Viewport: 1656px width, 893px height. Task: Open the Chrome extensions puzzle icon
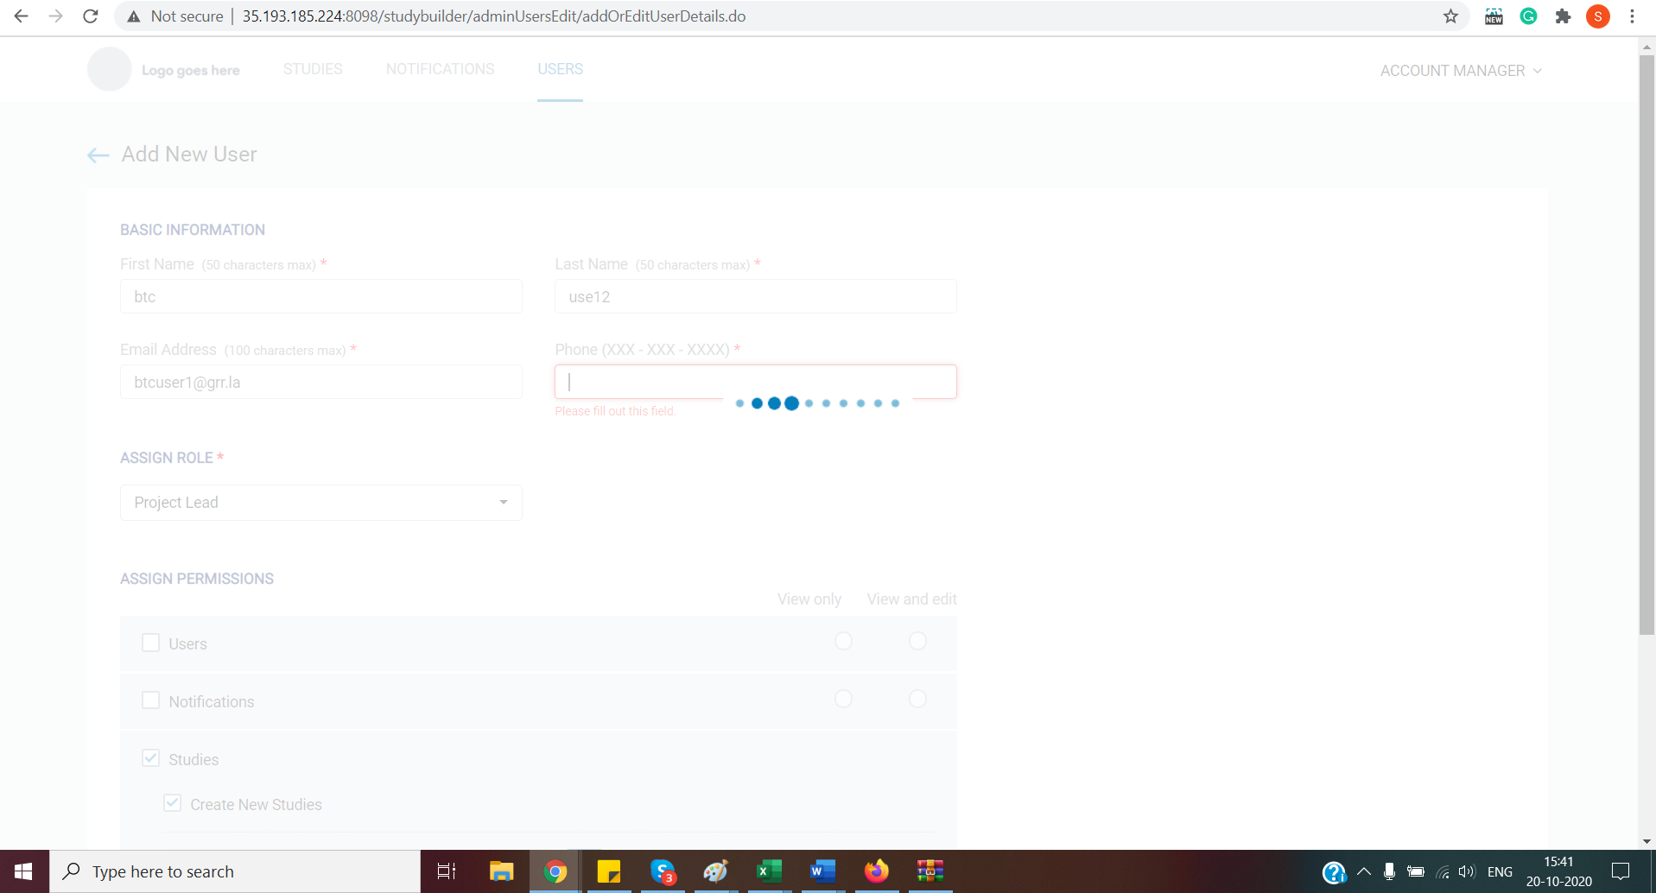pyautogui.click(x=1563, y=16)
